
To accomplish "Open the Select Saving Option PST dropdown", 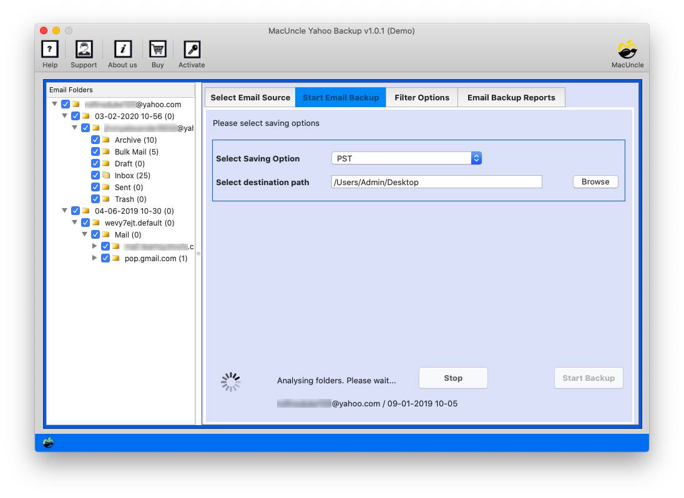I will (x=406, y=158).
